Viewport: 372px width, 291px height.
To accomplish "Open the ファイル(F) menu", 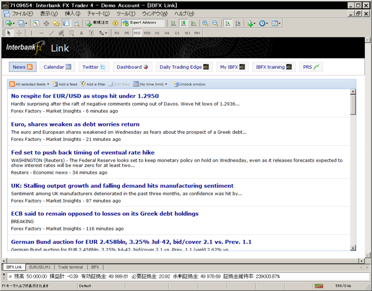I will coord(22,13).
